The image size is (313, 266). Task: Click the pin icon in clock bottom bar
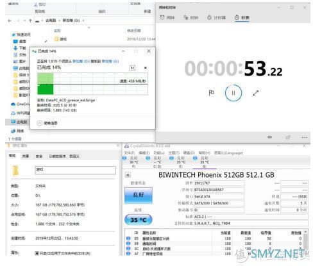pyautogui.click(x=269, y=137)
